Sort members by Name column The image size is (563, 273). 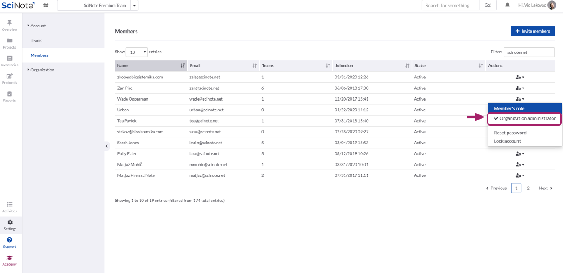(151, 65)
